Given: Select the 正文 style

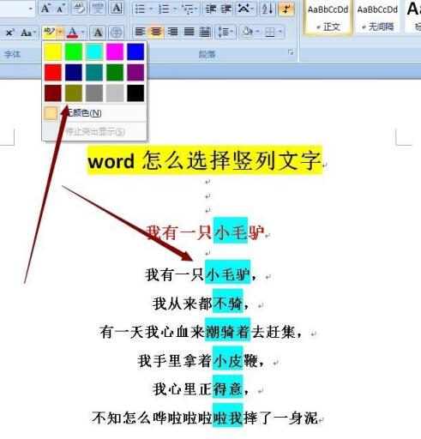Looking at the screenshot, I should click(328, 18).
